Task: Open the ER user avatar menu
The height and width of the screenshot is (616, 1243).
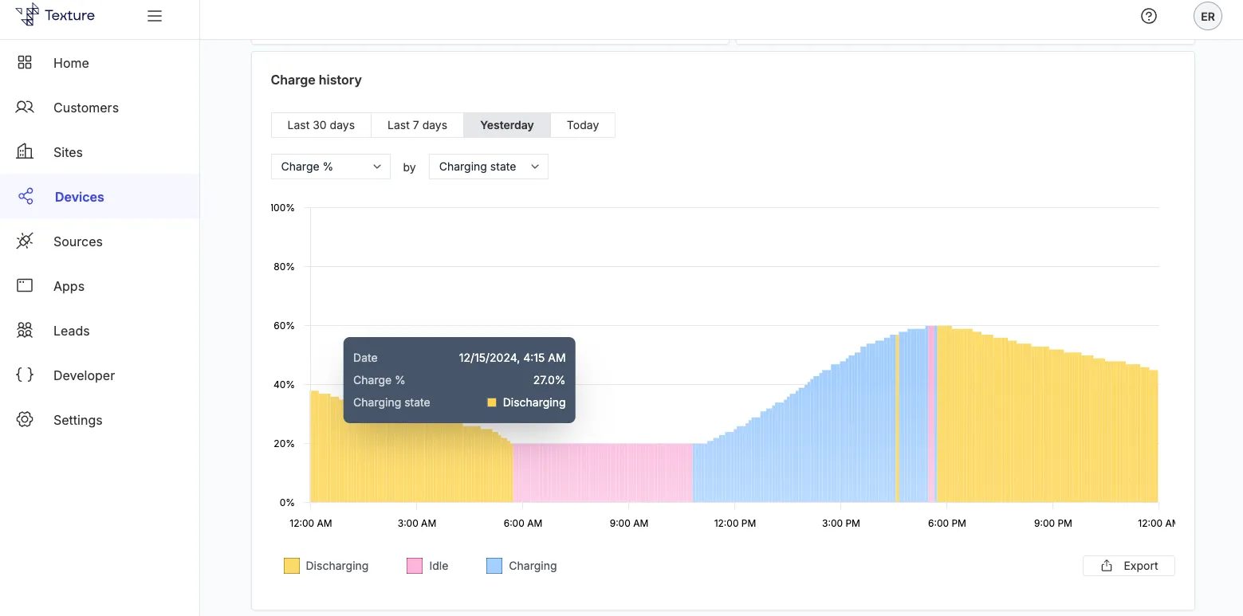Action: tap(1207, 16)
